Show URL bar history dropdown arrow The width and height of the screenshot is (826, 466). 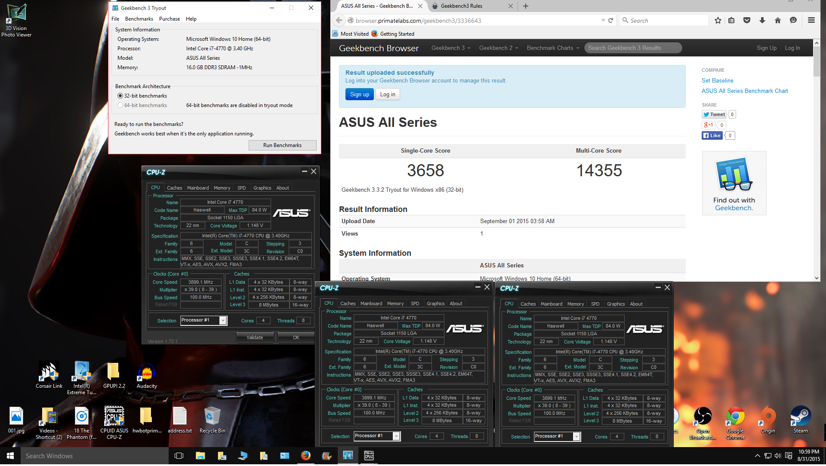603,20
